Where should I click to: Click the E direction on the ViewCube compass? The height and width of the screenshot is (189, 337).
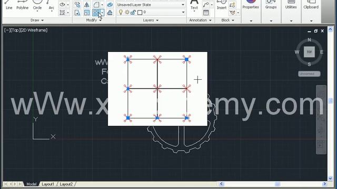tap(322, 52)
